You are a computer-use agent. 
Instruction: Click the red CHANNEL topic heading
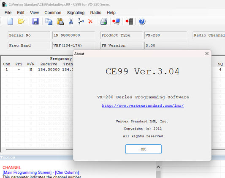point(12,167)
